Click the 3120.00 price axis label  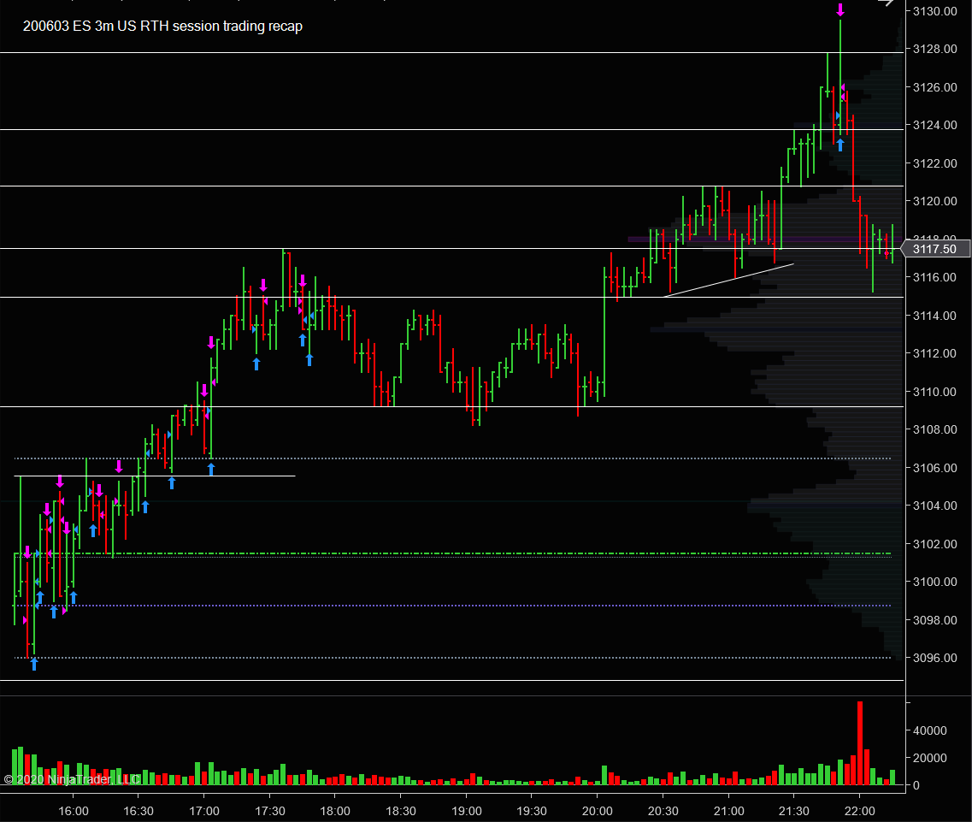(x=934, y=202)
